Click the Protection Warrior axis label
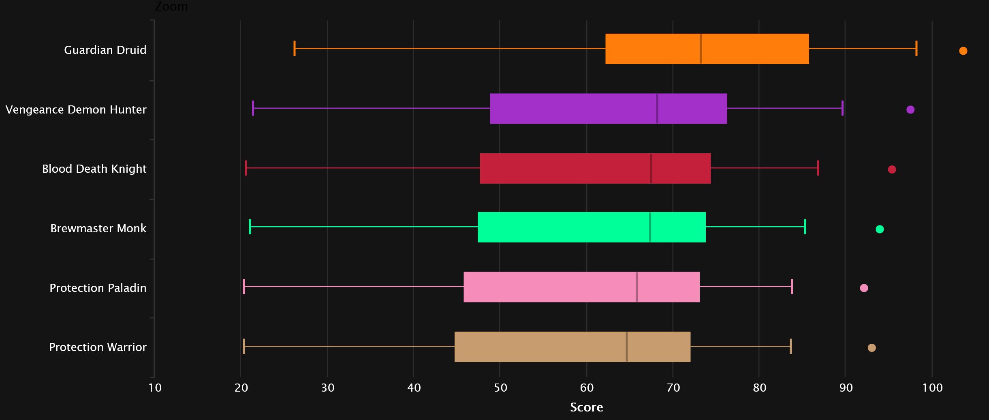This screenshot has width=989, height=420. click(98, 347)
